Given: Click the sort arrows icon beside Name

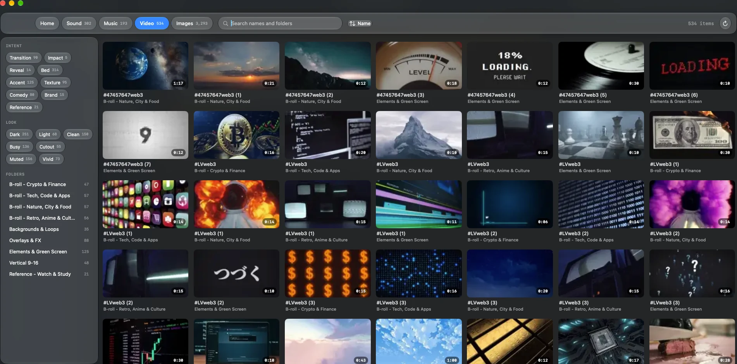Looking at the screenshot, I should 352,24.
